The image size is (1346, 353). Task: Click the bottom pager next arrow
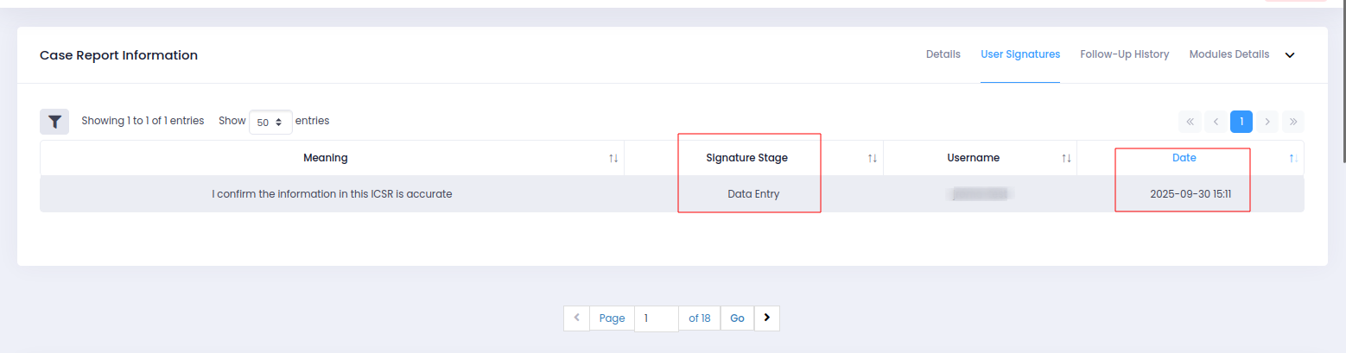coord(767,318)
